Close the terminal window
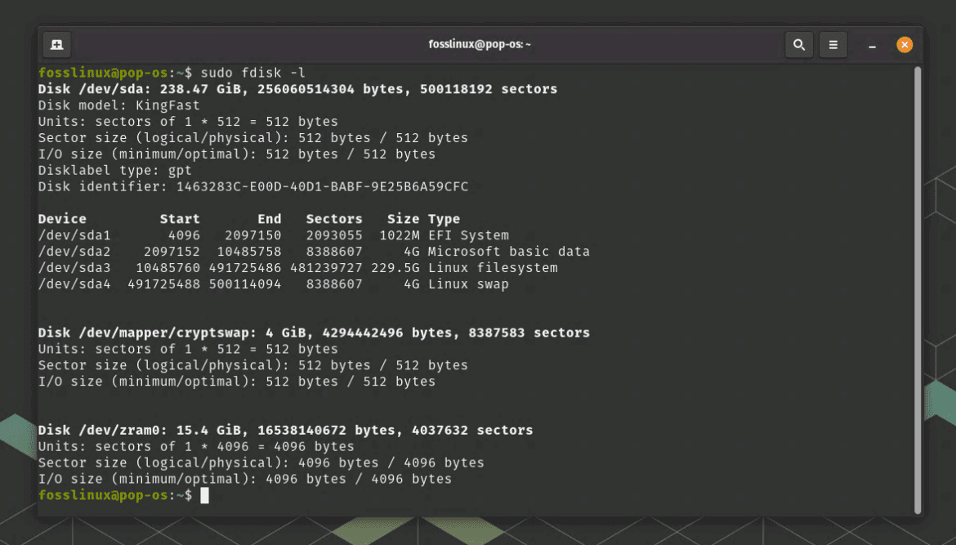956x545 pixels. (905, 45)
